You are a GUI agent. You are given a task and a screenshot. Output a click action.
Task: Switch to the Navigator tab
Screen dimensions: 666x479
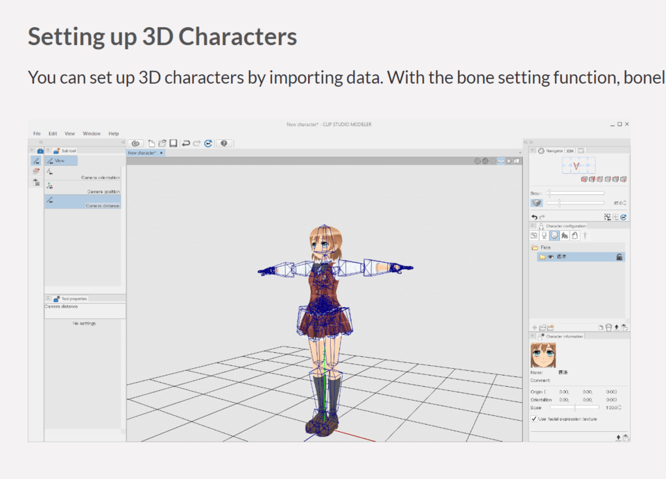click(550, 150)
